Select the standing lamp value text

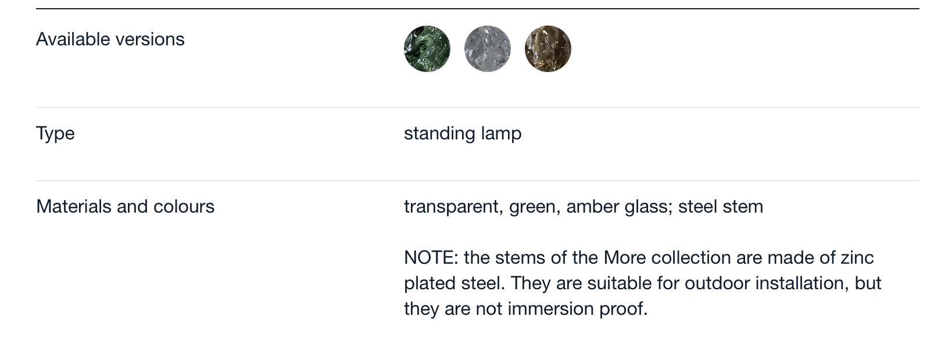point(463,134)
